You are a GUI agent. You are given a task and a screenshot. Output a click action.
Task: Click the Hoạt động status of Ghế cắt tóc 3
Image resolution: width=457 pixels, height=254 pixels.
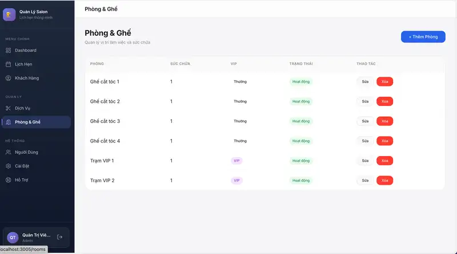(301, 121)
